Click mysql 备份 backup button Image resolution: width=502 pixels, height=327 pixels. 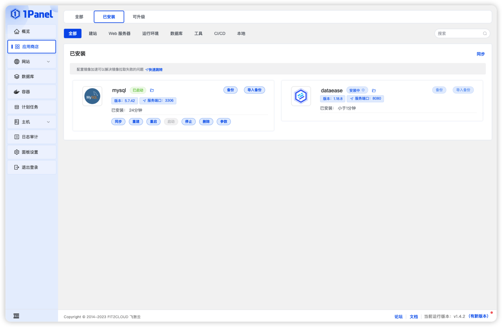click(230, 90)
